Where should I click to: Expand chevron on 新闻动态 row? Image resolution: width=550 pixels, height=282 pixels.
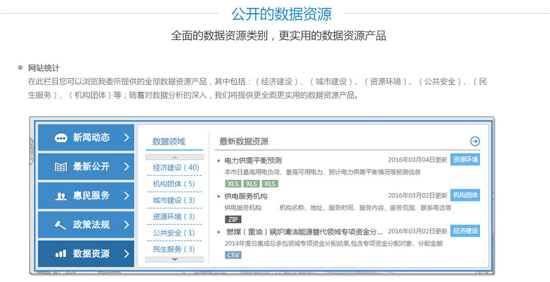pyautogui.click(x=127, y=137)
